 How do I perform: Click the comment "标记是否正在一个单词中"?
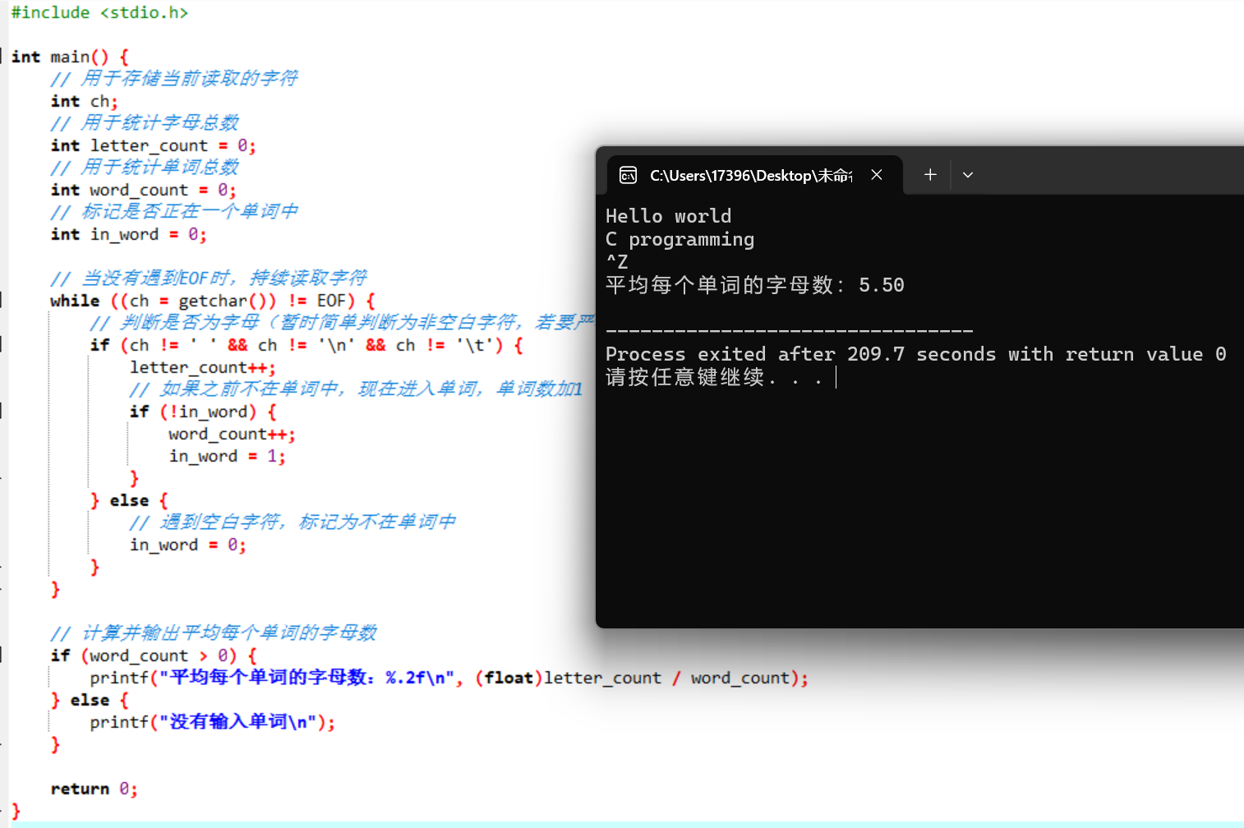(x=174, y=212)
